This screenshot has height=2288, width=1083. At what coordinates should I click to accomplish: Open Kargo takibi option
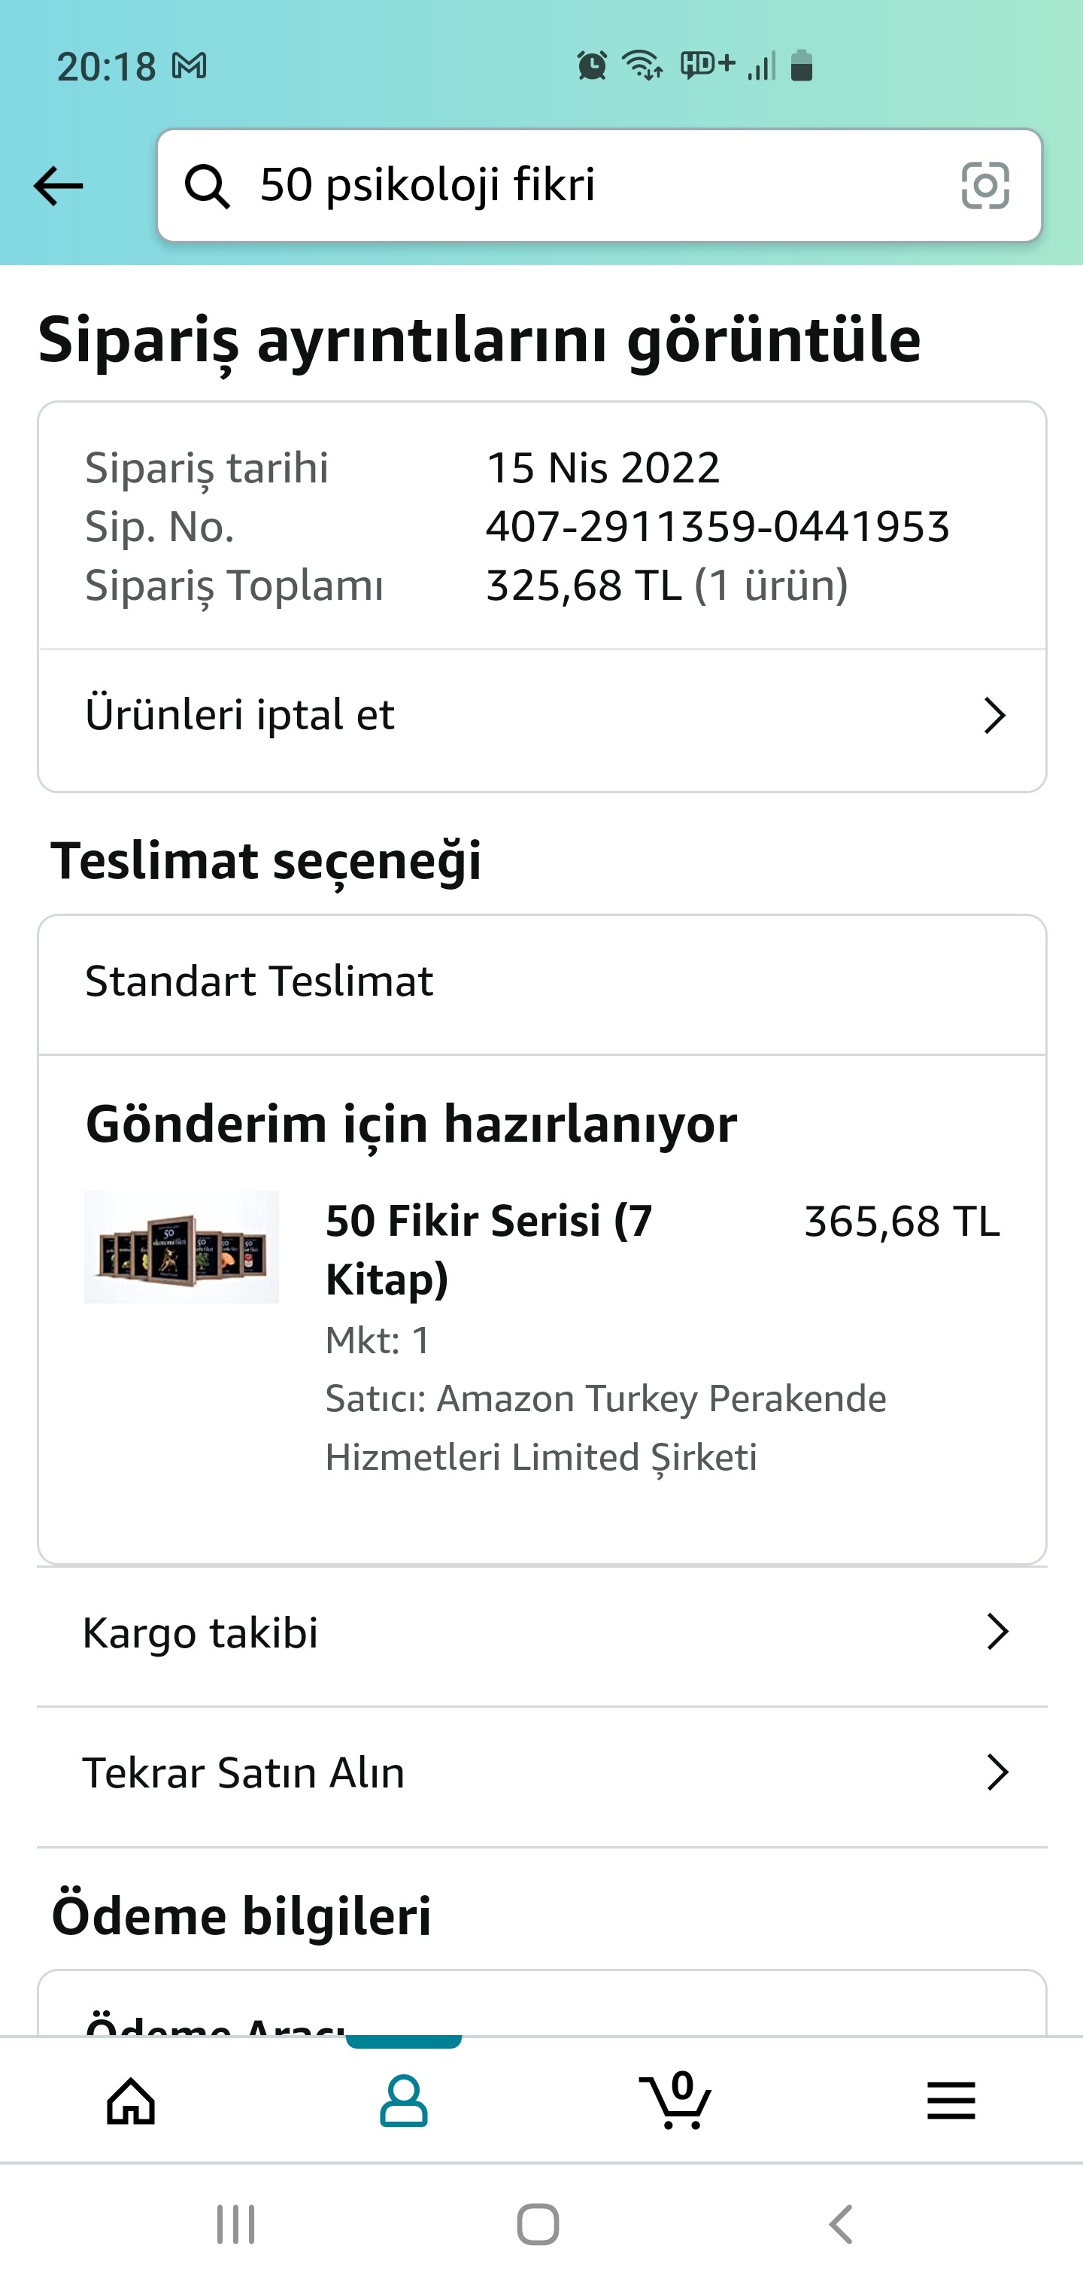(201, 1632)
